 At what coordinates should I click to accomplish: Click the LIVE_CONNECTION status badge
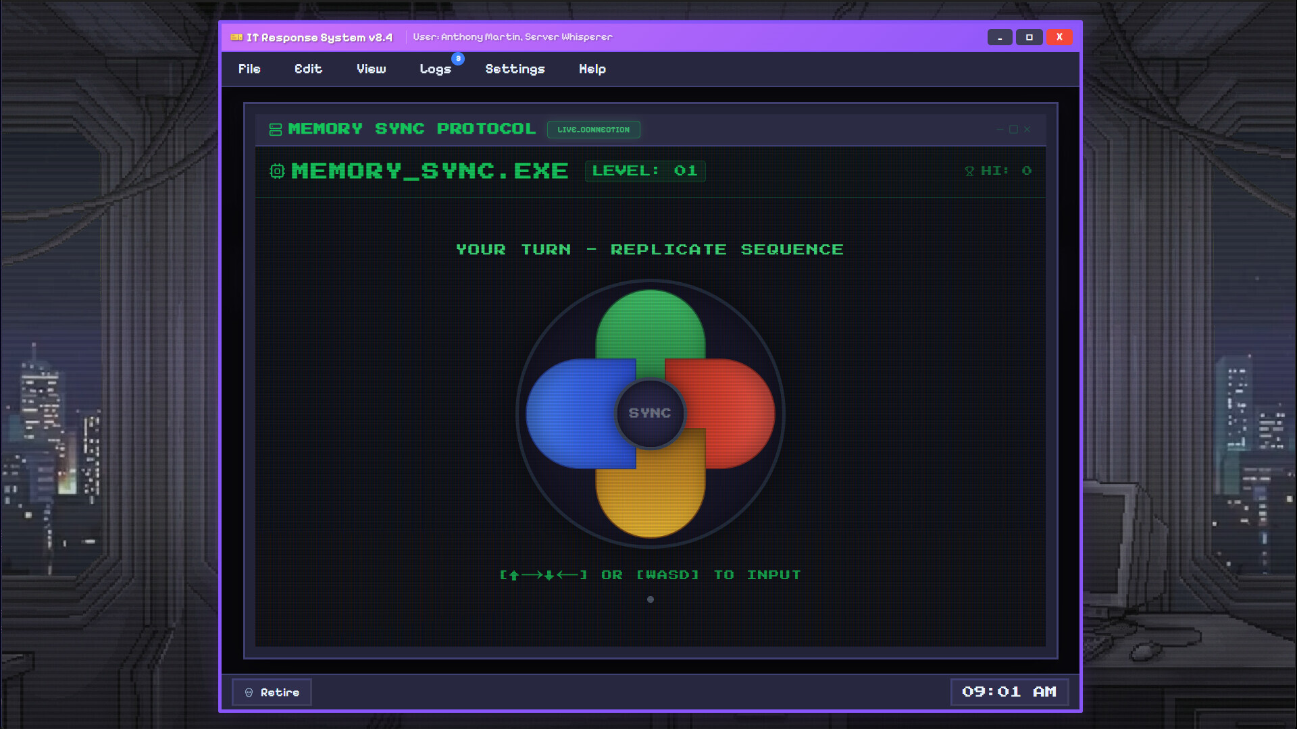click(x=593, y=129)
